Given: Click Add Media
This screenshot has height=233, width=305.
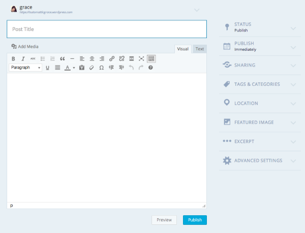Looking at the screenshot, I should pos(25,47).
